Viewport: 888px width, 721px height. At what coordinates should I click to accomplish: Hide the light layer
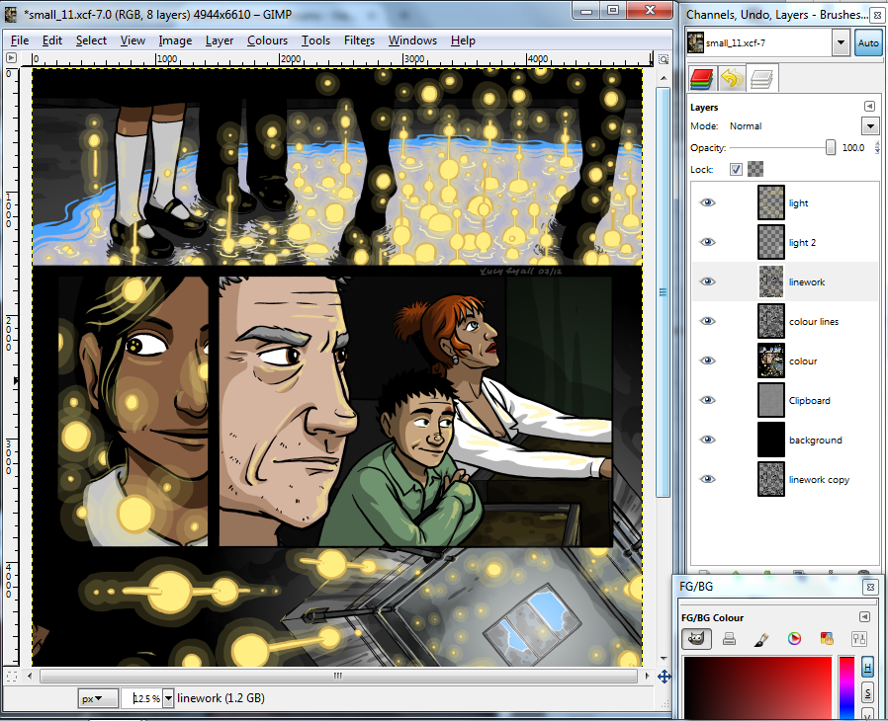[x=707, y=203]
